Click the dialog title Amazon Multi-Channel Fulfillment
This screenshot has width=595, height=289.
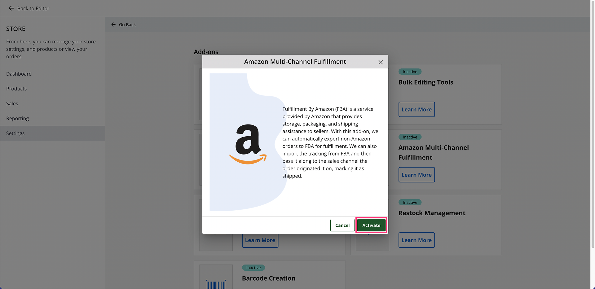(295, 62)
